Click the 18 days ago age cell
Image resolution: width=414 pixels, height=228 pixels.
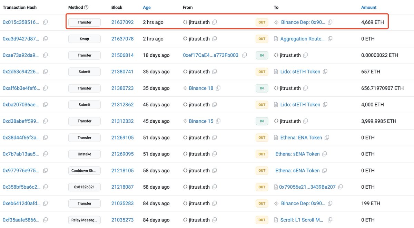click(156, 55)
